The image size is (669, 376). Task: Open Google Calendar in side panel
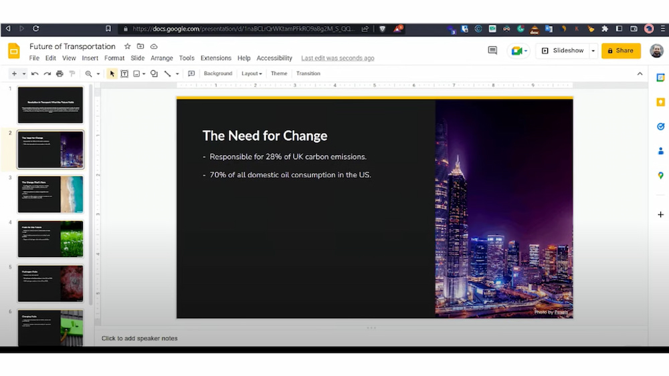pos(660,78)
